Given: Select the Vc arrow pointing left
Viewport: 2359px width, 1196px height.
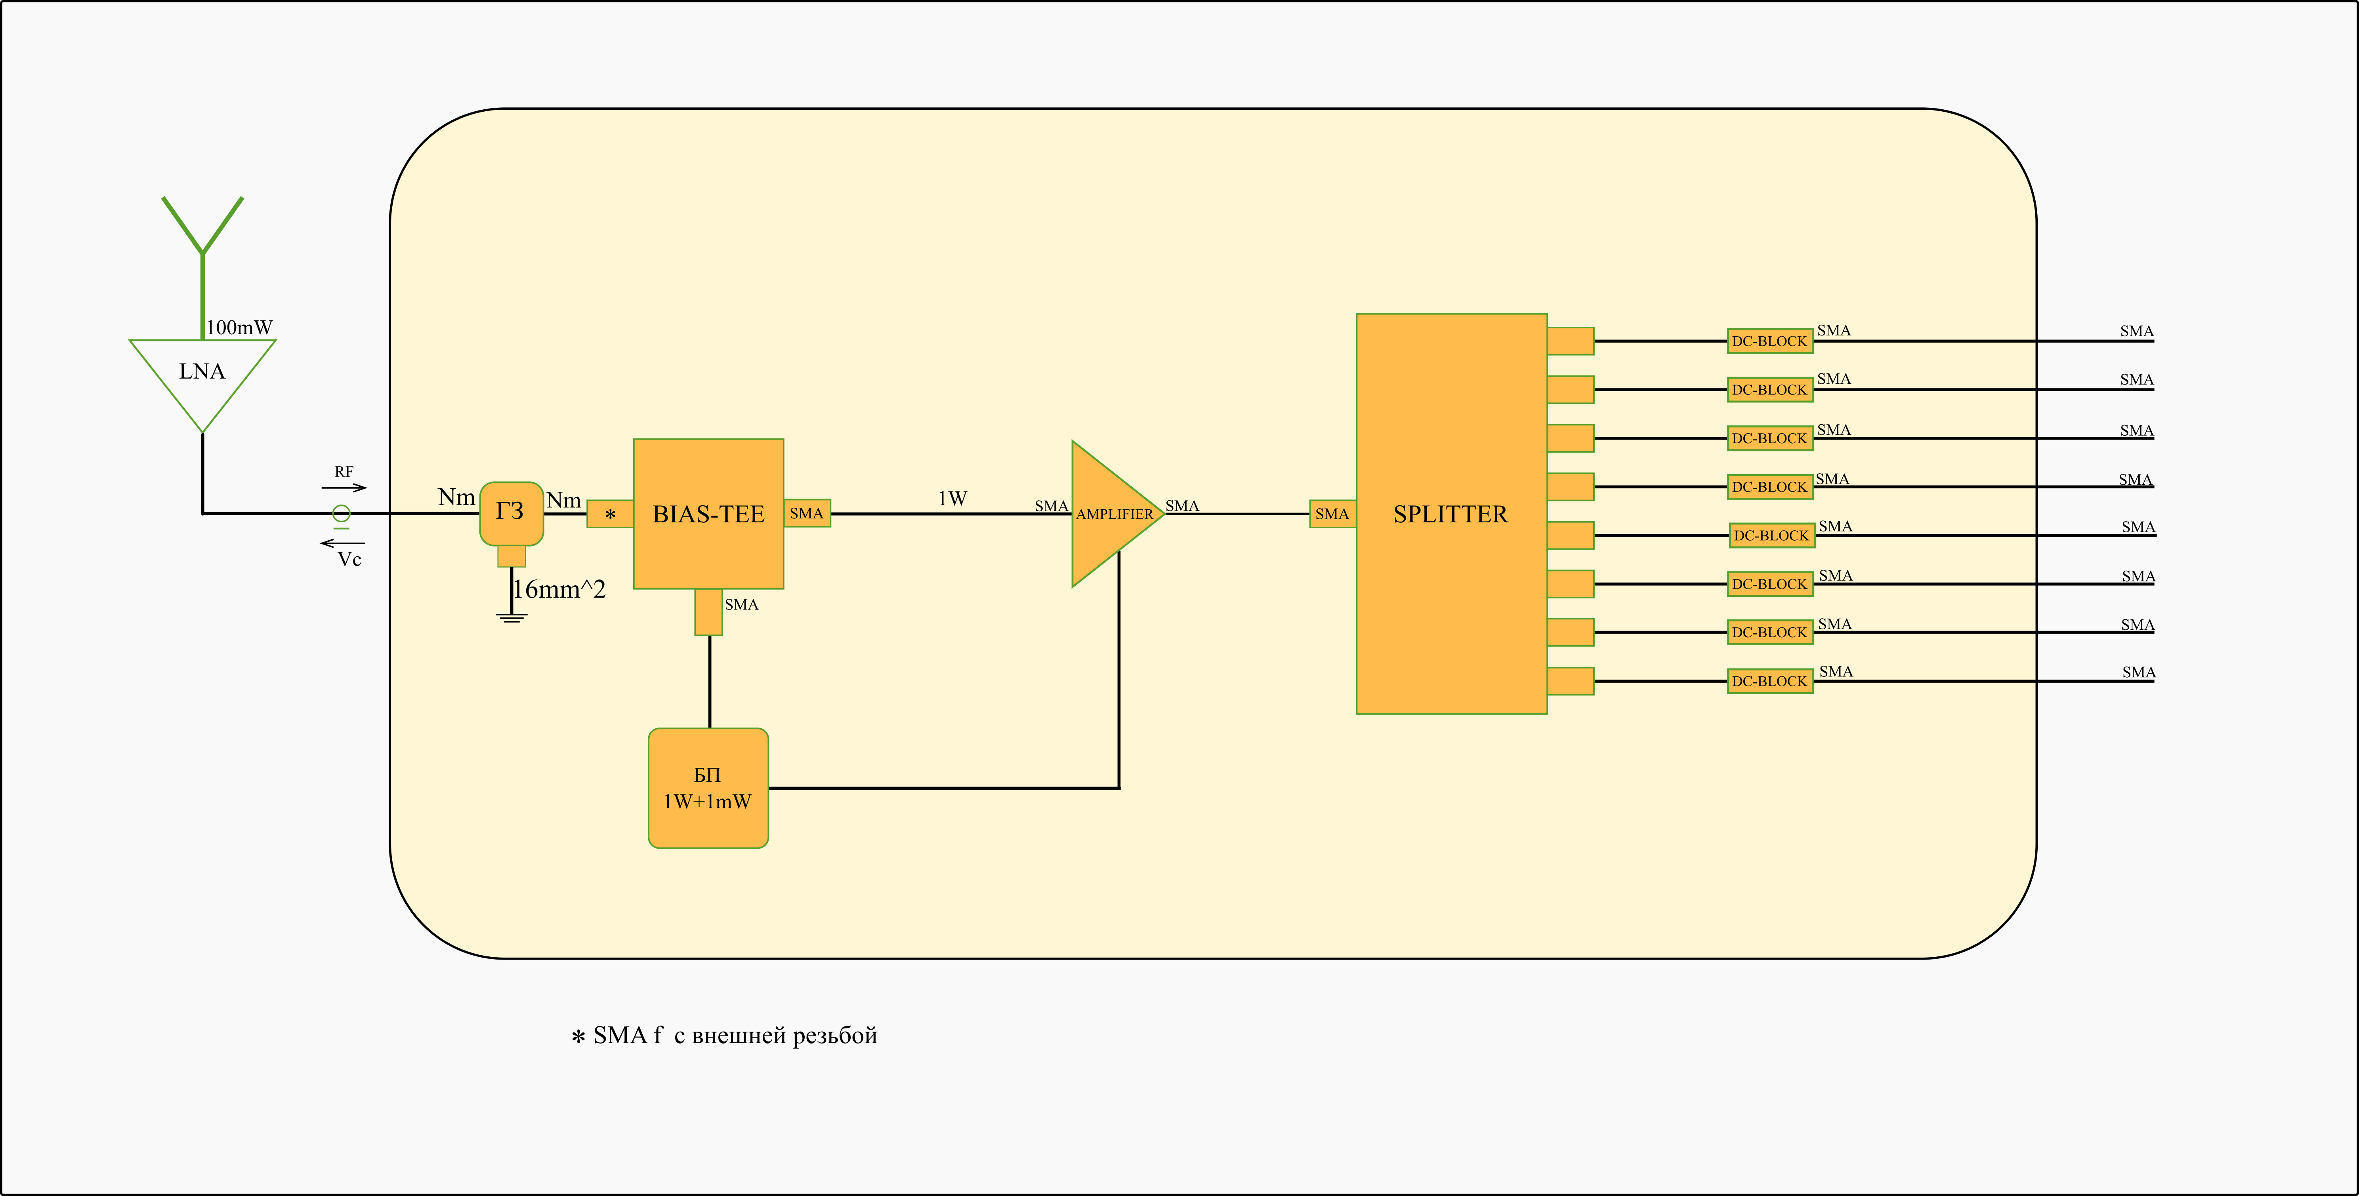Looking at the screenshot, I should (x=342, y=544).
